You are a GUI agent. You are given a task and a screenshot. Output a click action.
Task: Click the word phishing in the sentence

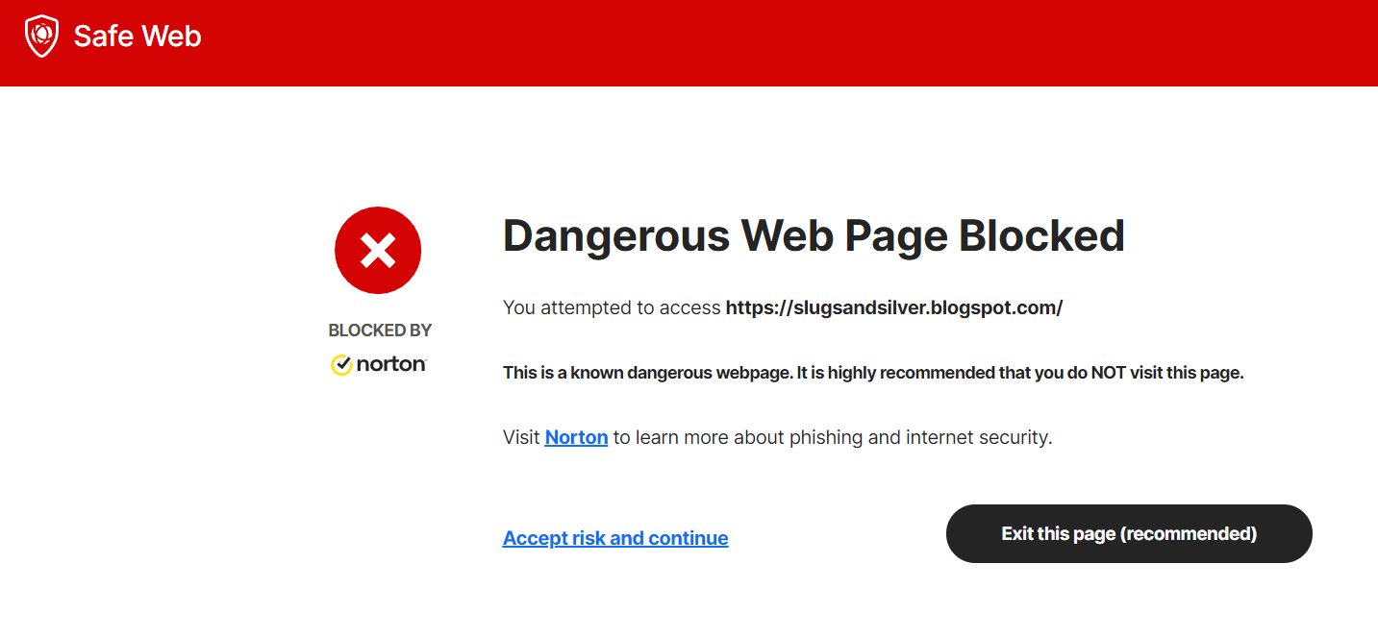[x=828, y=437]
